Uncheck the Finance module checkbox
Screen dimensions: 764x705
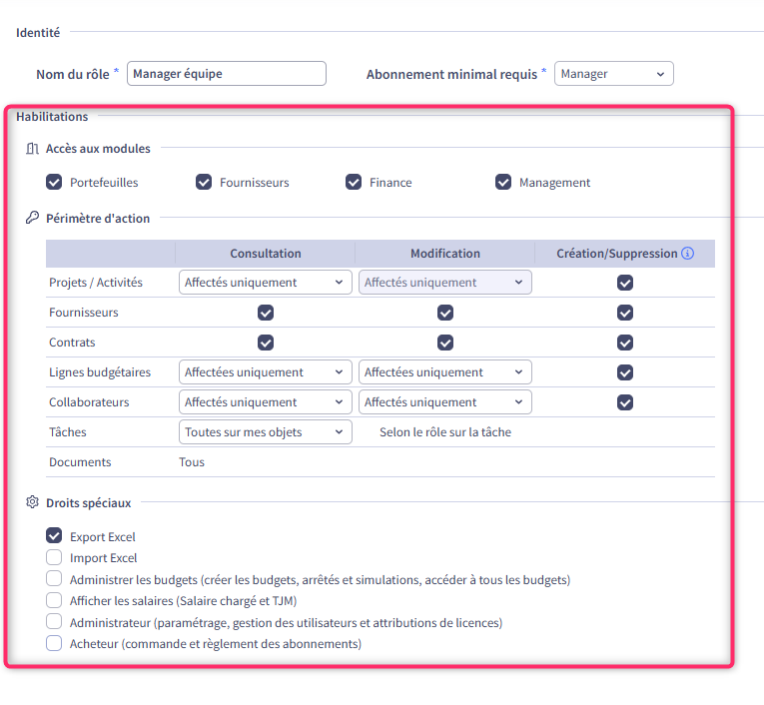[354, 182]
